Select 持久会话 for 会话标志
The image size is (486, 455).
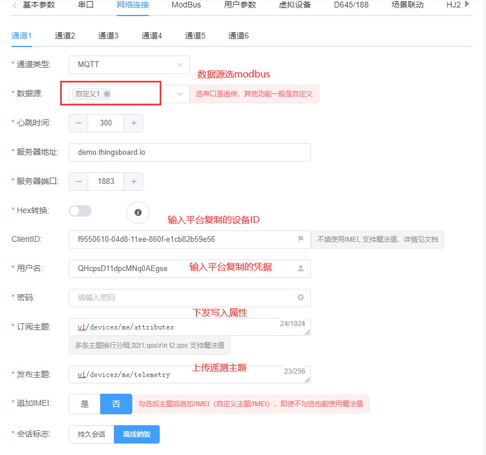(92, 434)
